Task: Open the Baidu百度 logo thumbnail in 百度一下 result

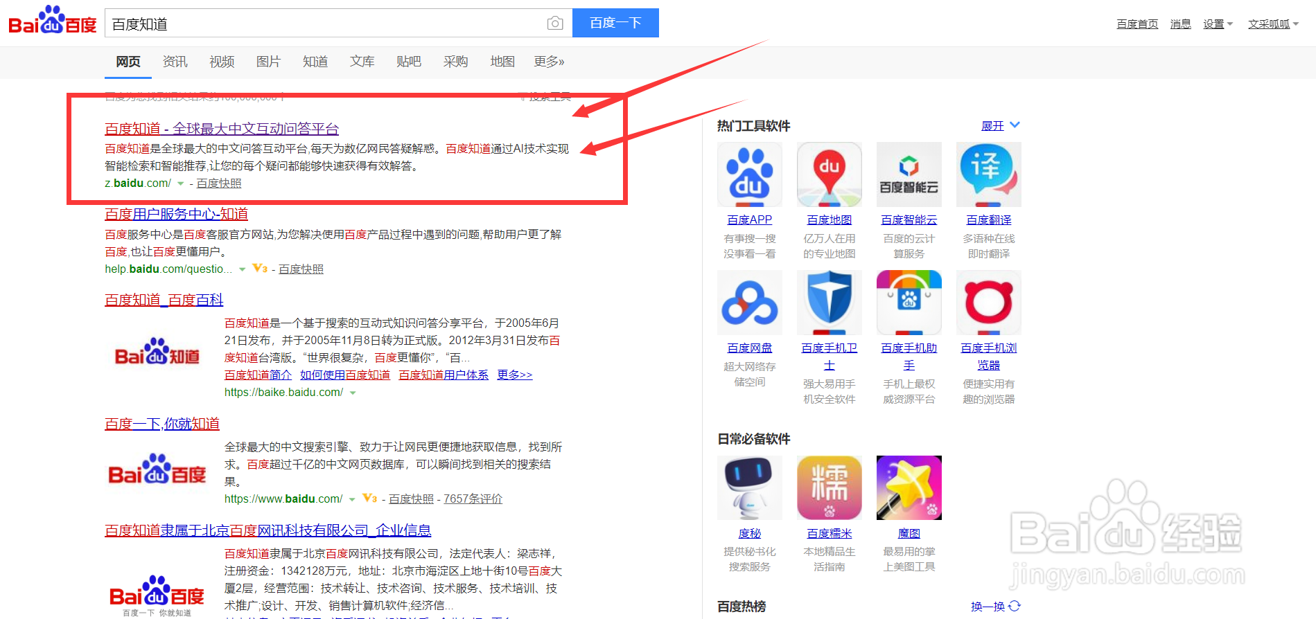Action: [x=157, y=471]
